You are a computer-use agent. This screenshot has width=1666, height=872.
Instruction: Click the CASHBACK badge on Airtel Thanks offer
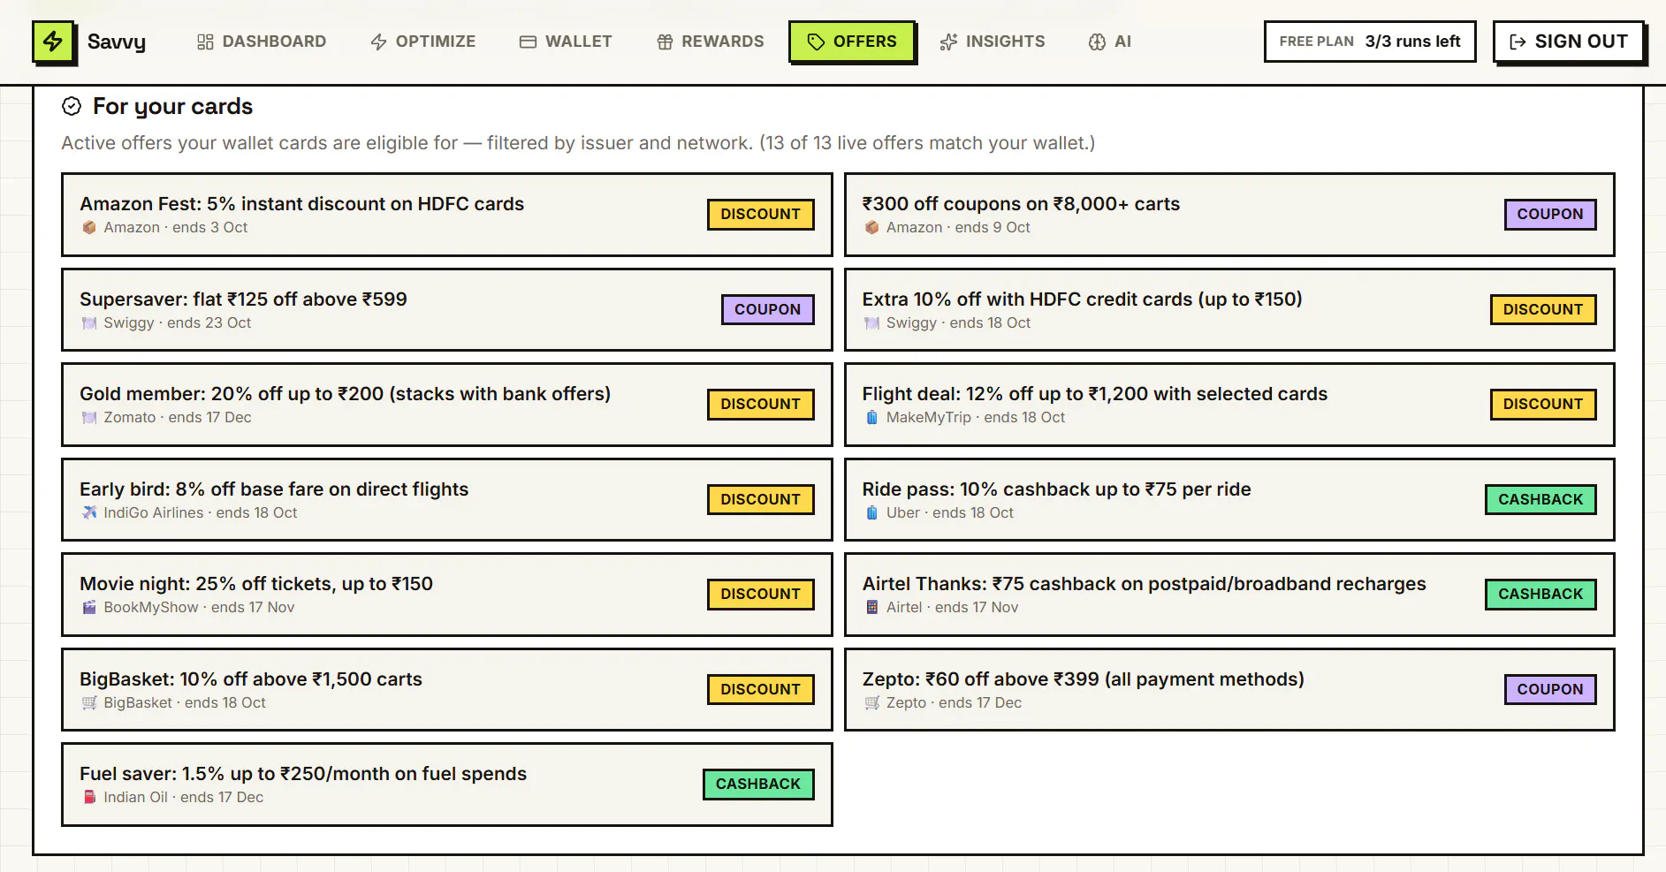[1541, 595]
